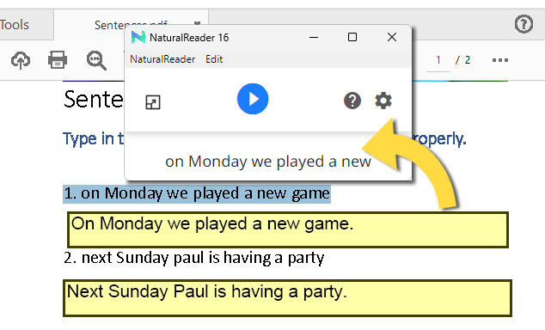The width and height of the screenshot is (545, 330).
Task: Click sentence '2. next Sunday paul is having a party'
Action: 194,258
